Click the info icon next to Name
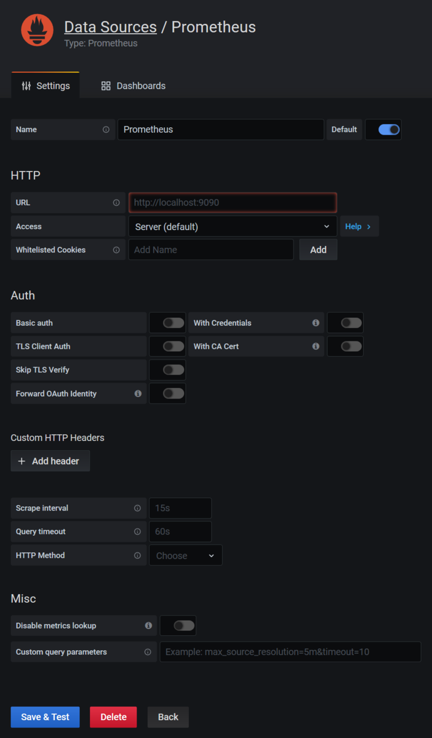This screenshot has width=432, height=738. 106,130
